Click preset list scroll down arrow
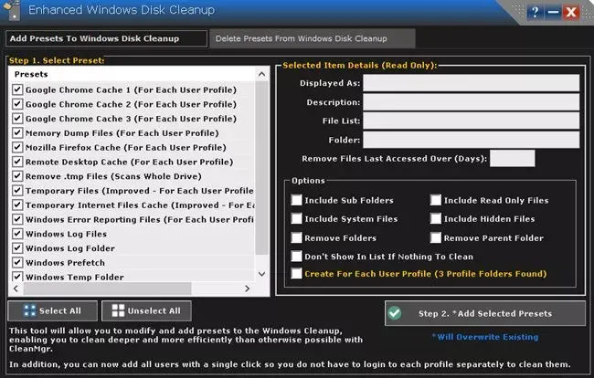Viewport: 594px width, 378px height. click(x=261, y=274)
